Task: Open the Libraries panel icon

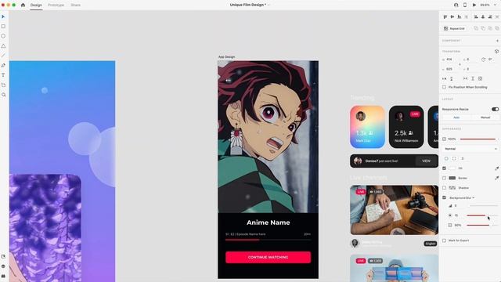Action: coord(3,257)
